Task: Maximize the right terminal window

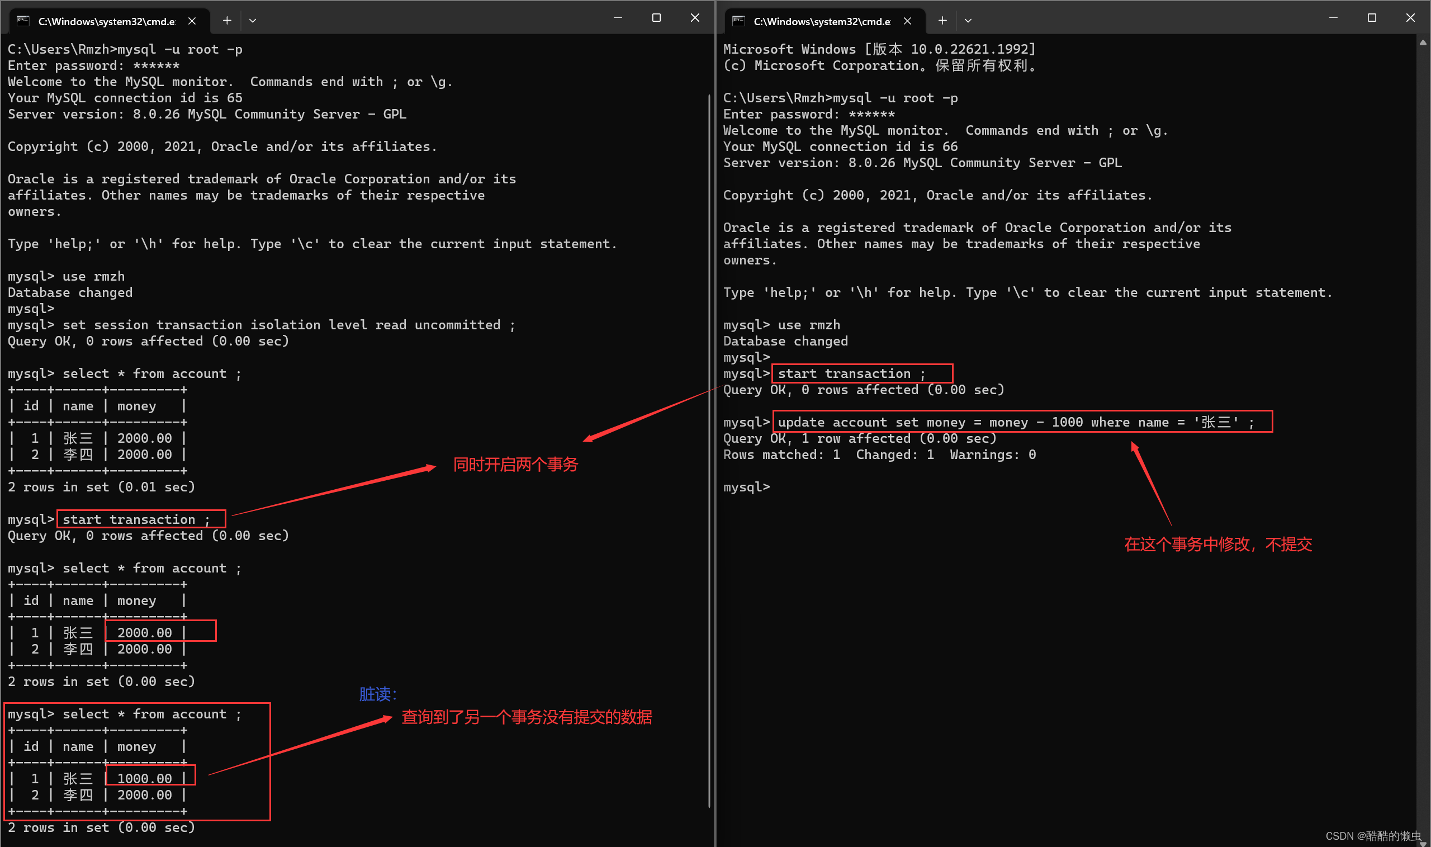Action: coord(1372,18)
